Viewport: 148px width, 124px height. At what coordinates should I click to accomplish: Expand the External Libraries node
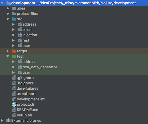[x=2, y=120]
